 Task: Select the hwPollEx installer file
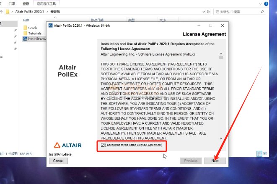coord(35,39)
